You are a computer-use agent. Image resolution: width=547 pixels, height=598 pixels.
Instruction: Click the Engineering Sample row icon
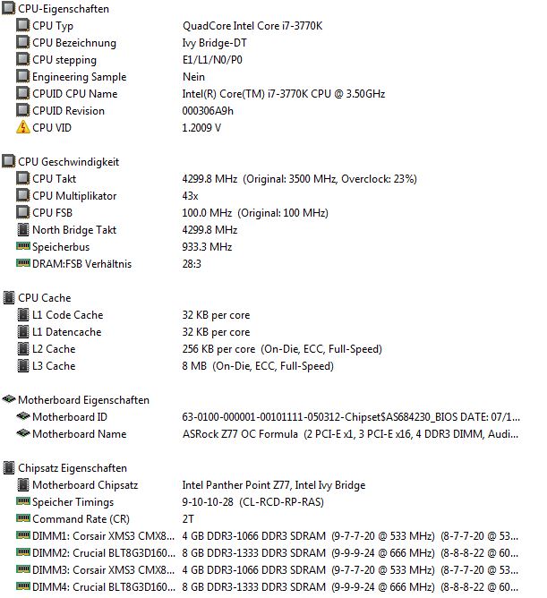(23, 76)
